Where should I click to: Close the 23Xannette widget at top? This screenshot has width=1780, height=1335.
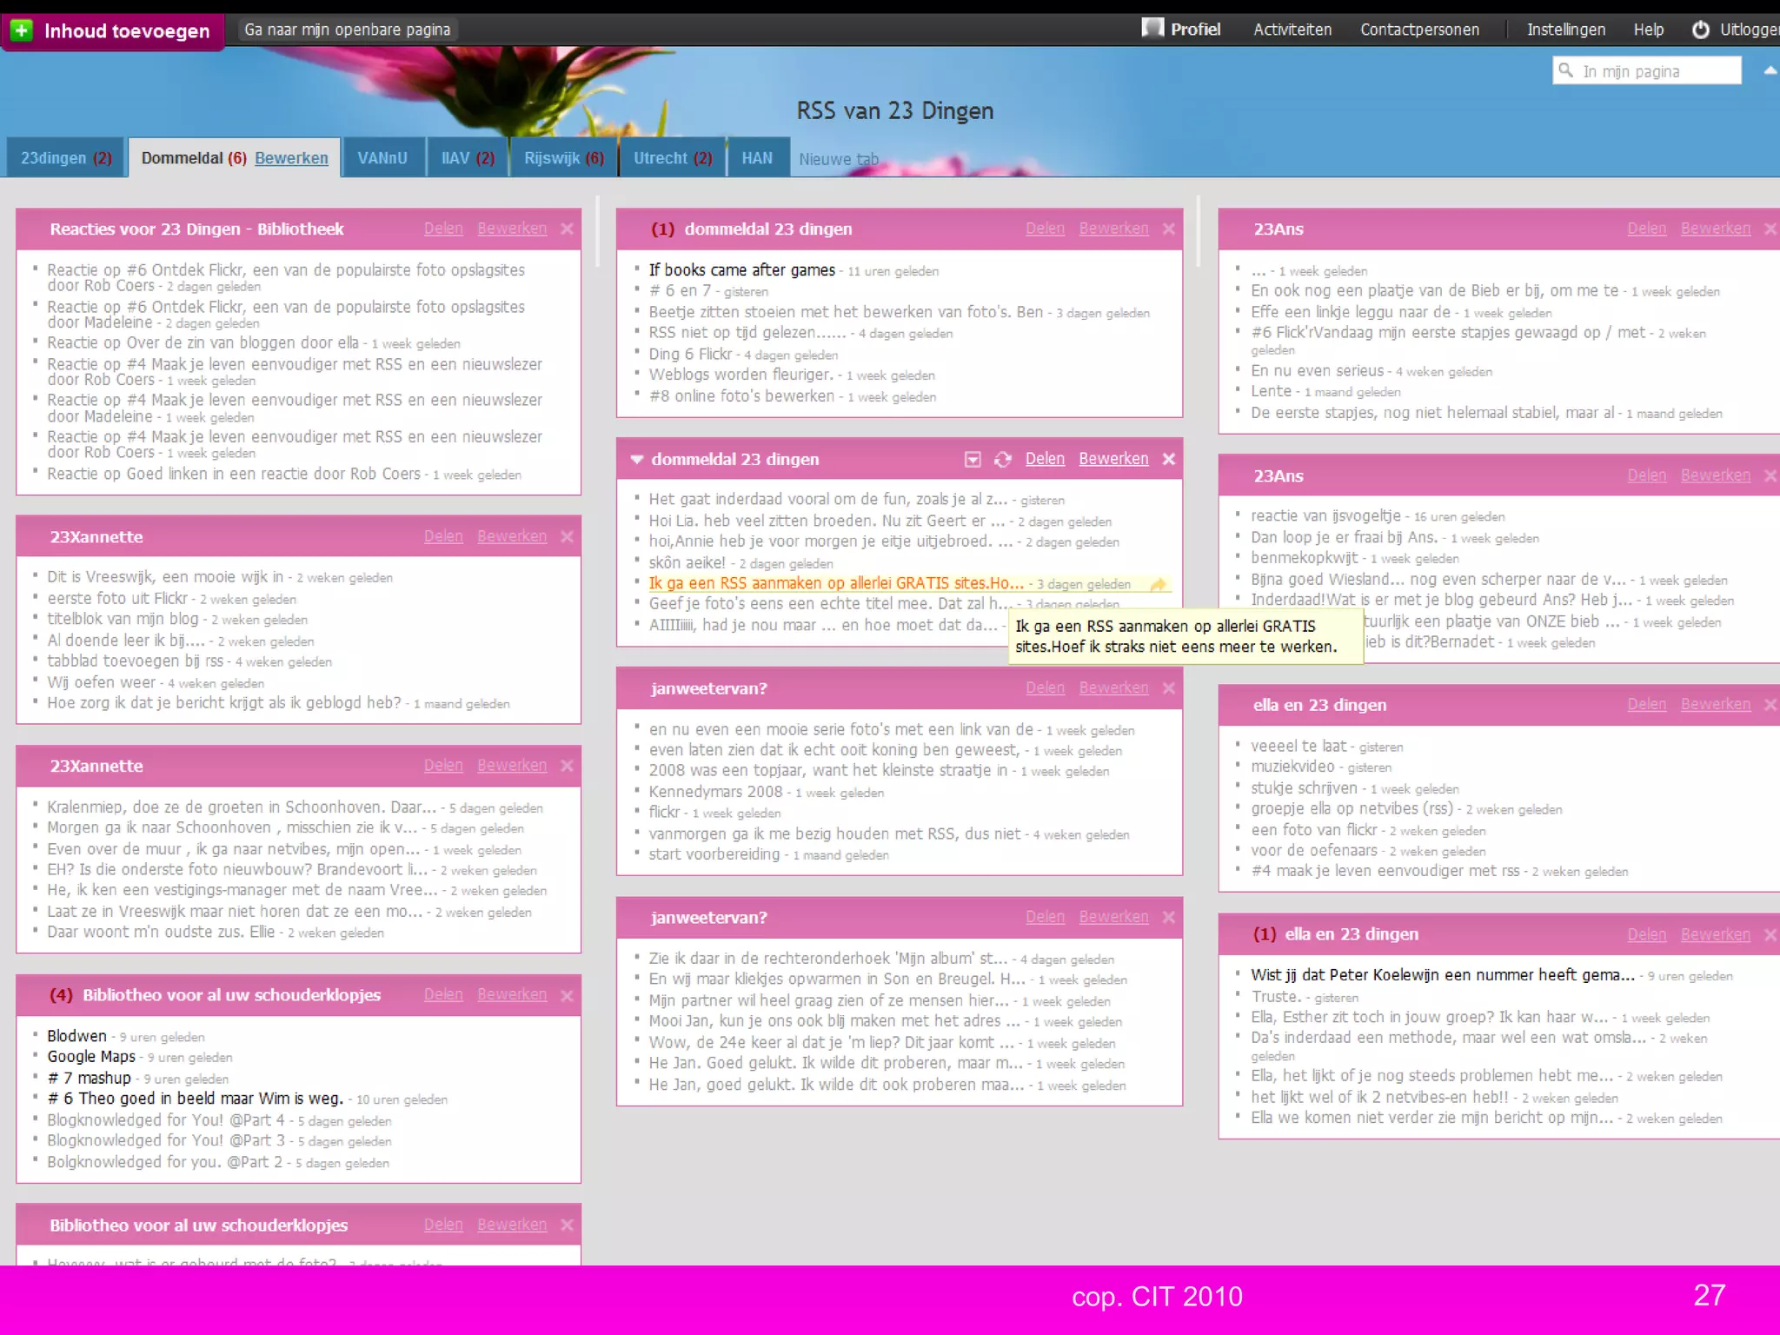[568, 537]
